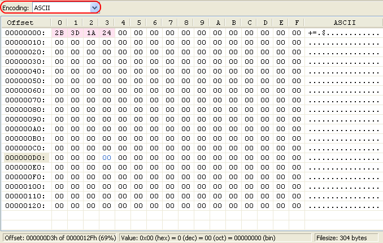Select offset label 00000050:

25,81
